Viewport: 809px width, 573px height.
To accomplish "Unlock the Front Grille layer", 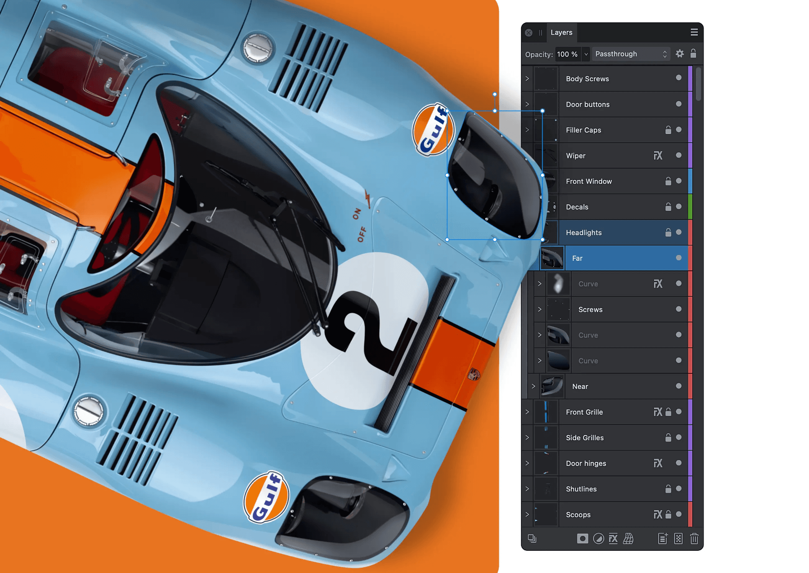I will click(x=668, y=412).
